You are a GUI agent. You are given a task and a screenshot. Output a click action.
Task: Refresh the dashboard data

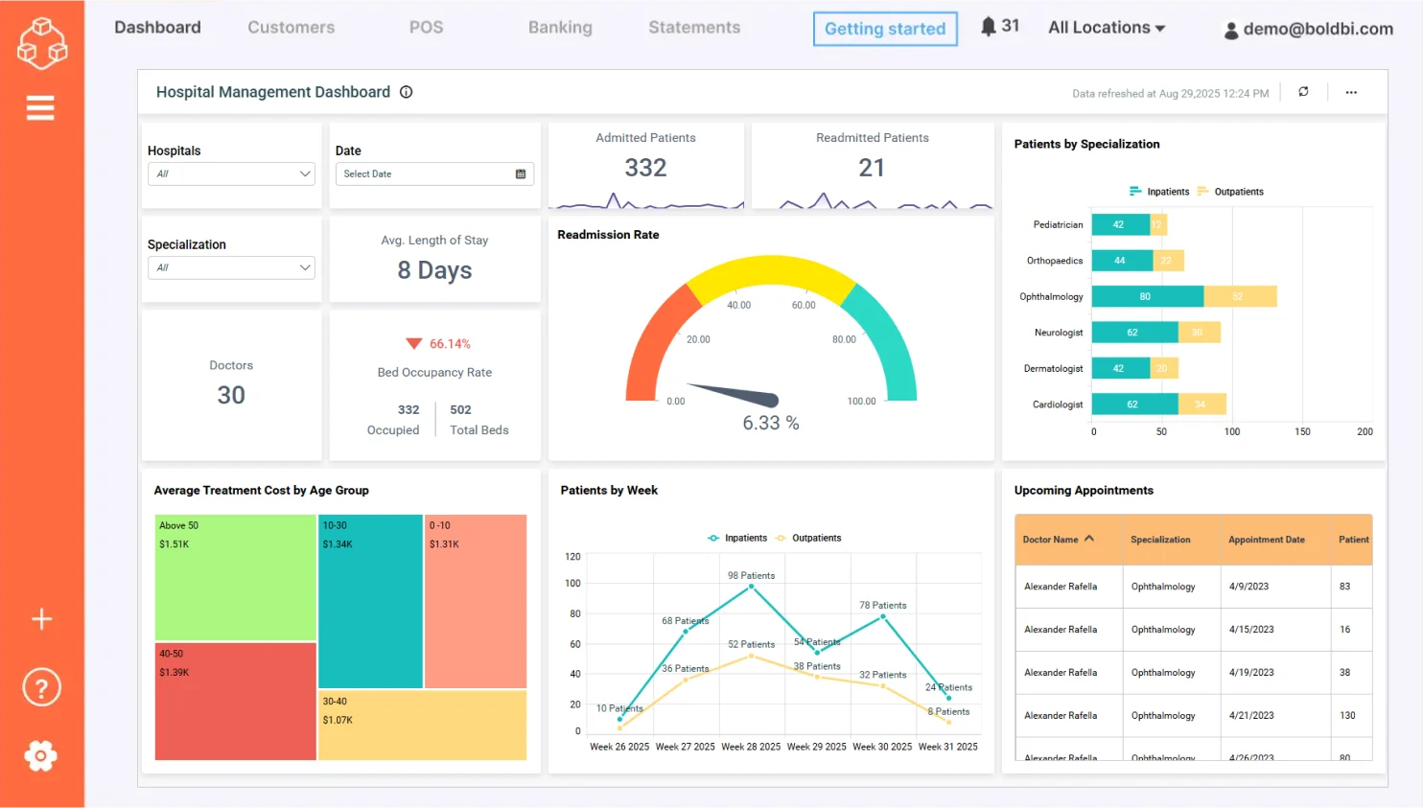pos(1303,92)
